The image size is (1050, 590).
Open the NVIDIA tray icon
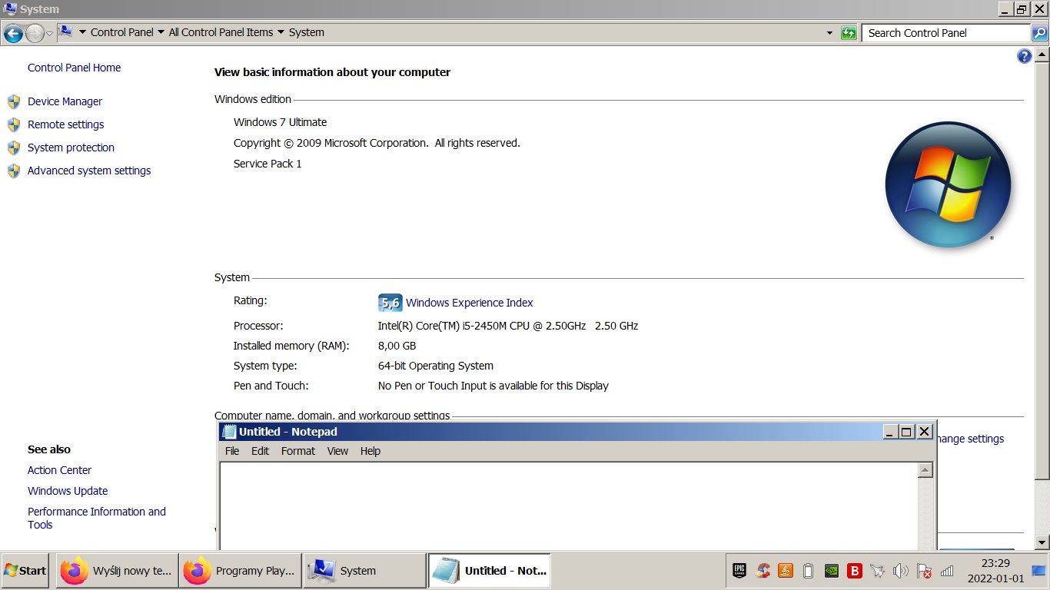(x=831, y=571)
